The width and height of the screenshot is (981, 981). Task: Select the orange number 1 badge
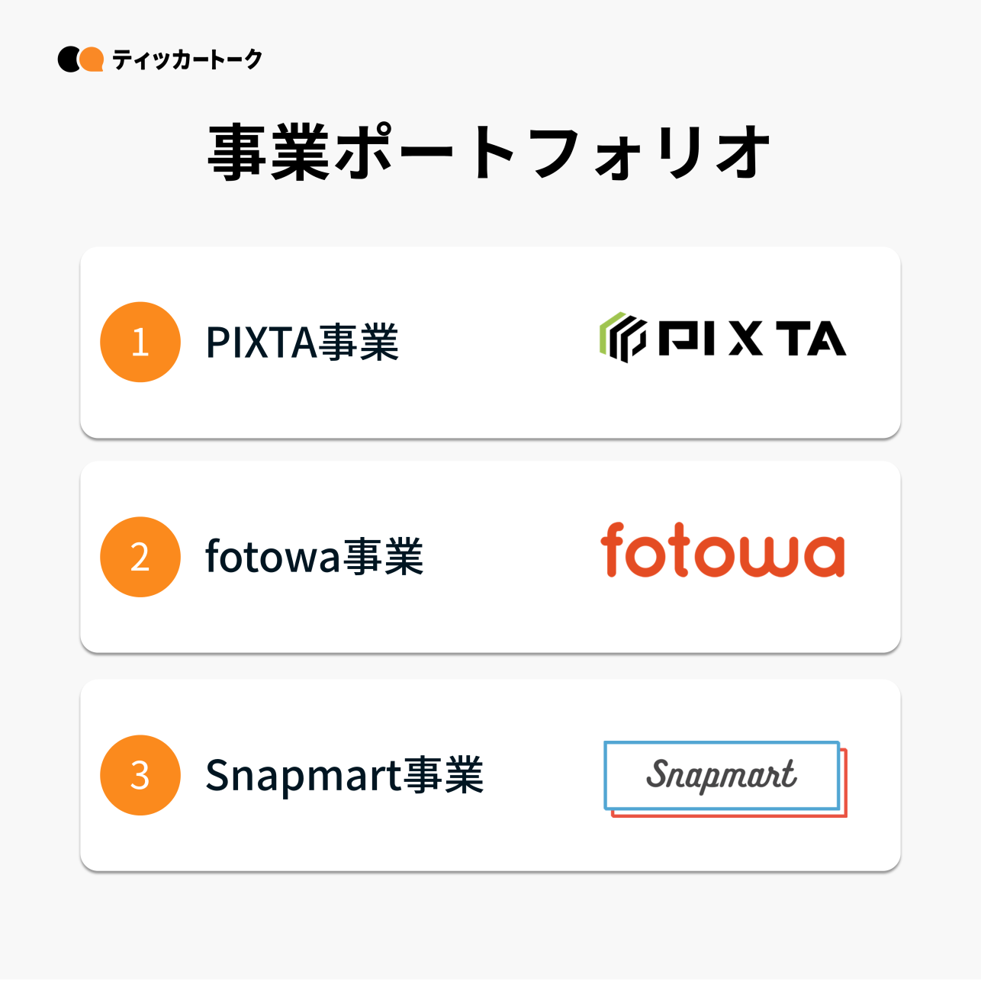[140, 342]
